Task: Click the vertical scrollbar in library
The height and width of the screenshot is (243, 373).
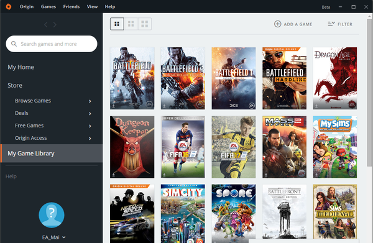Action: (x=369, y=93)
